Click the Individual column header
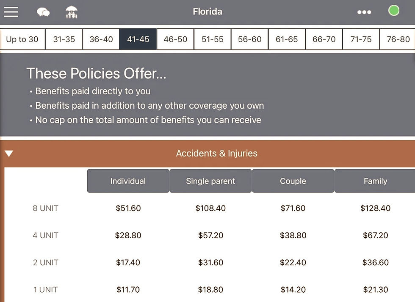The height and width of the screenshot is (302, 415). (x=128, y=181)
